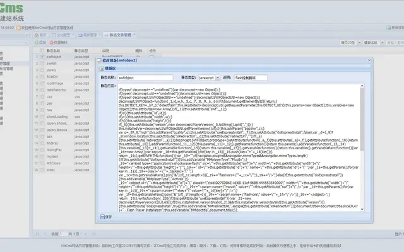This screenshot has width=404, height=252.
Task: Click the textarea vertical scrollbar thumb
Action: 362,120
